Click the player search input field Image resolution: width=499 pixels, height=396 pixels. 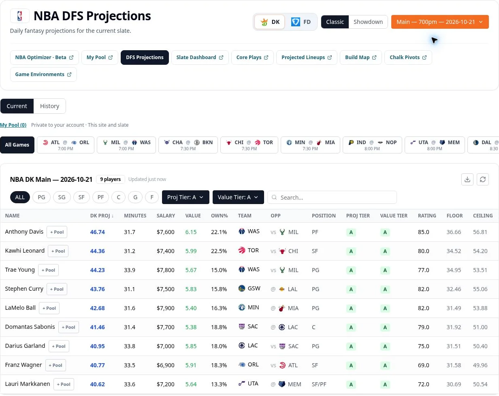click(332, 197)
